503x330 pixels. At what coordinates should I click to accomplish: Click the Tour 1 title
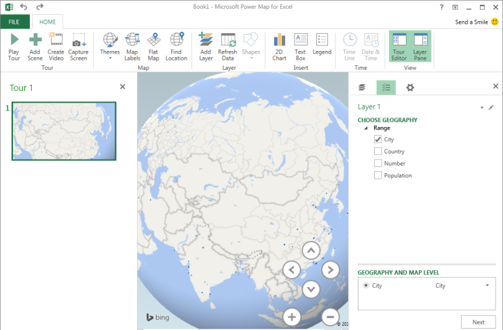(21, 88)
